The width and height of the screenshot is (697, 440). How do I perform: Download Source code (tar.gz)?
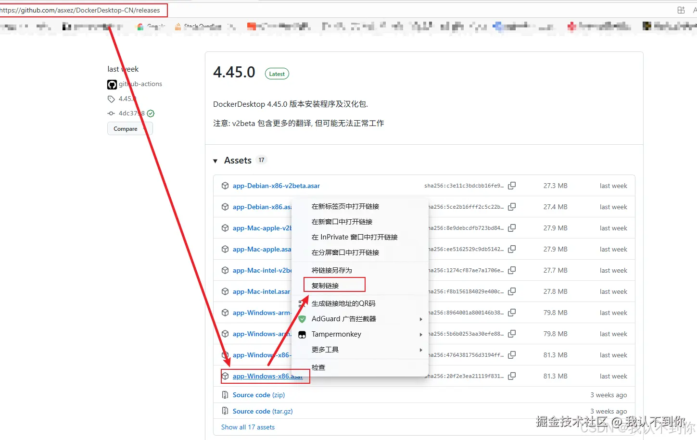(263, 411)
